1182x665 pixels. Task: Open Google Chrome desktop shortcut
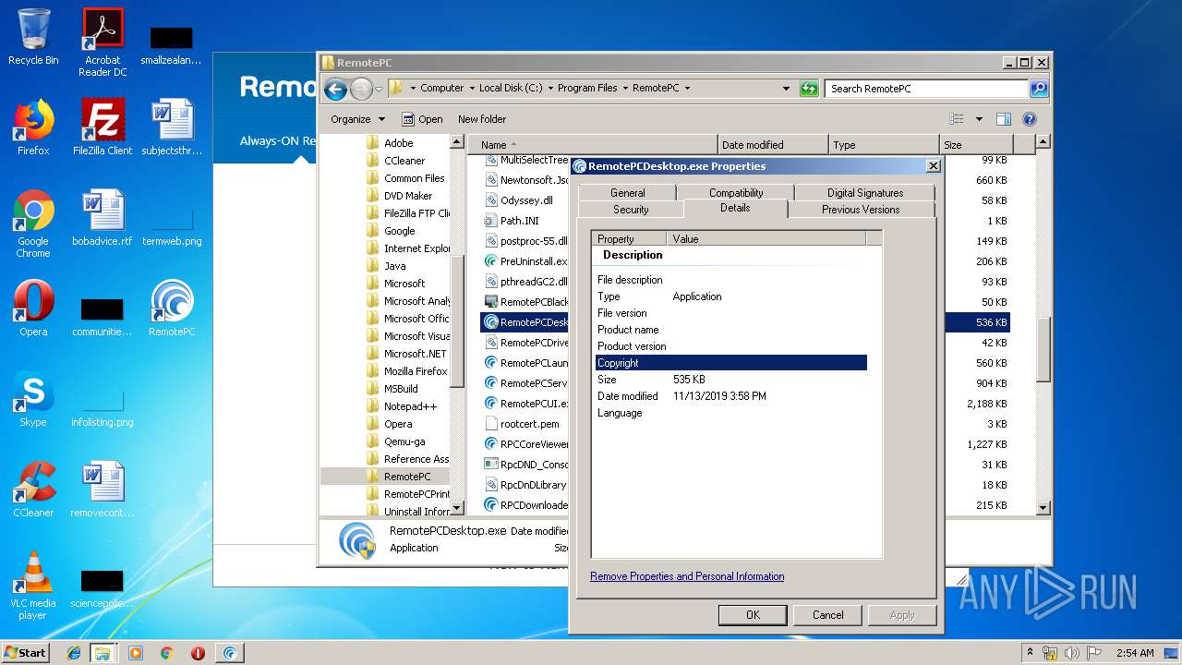pos(33,224)
